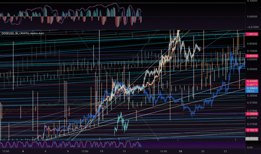
Task: Click the bold date label 18 on the time axis
Action: click(180, 151)
